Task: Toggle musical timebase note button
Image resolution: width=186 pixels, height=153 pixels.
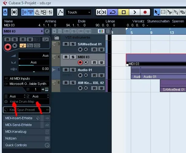Action: [x=23, y=45]
